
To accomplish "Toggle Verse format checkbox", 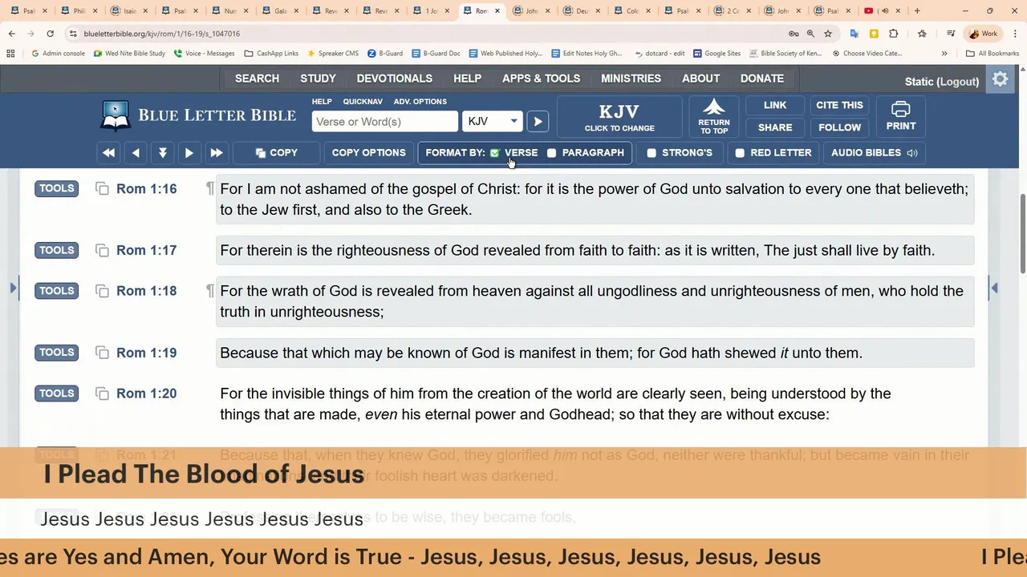I will coord(495,153).
